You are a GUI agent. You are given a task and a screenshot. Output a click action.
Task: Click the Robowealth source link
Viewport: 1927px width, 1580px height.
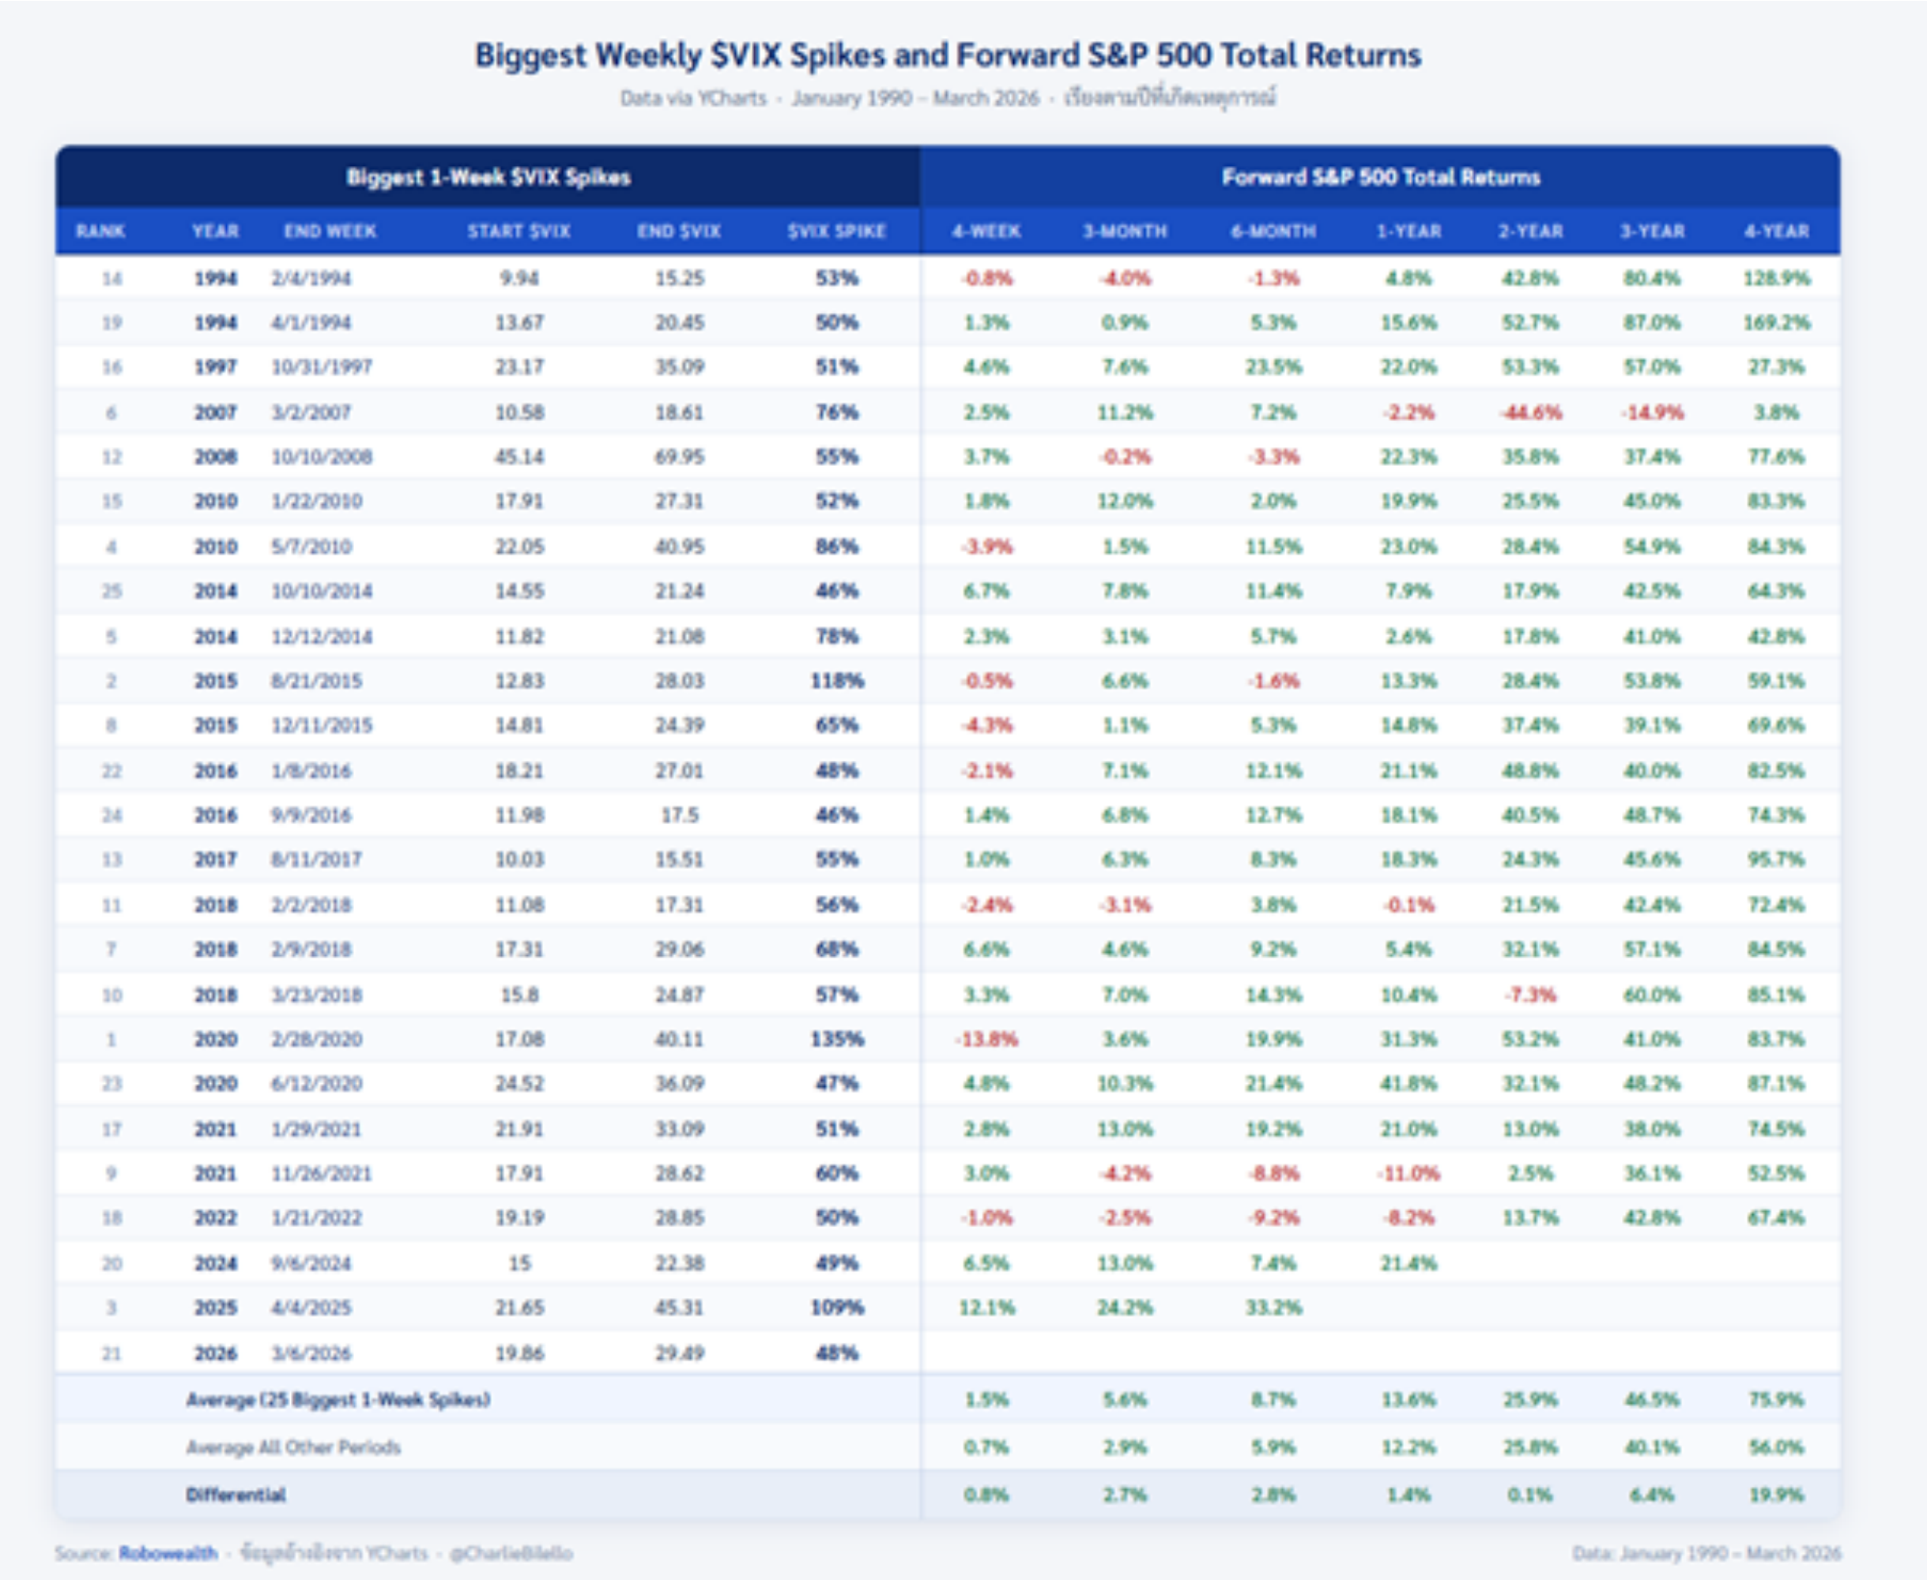pyautogui.click(x=168, y=1552)
